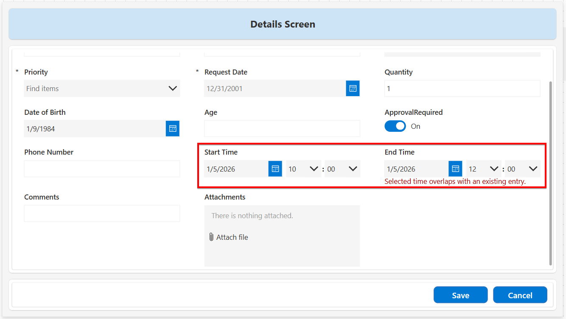Click the paperclip Attach file icon
The height and width of the screenshot is (319, 566).
pos(211,237)
